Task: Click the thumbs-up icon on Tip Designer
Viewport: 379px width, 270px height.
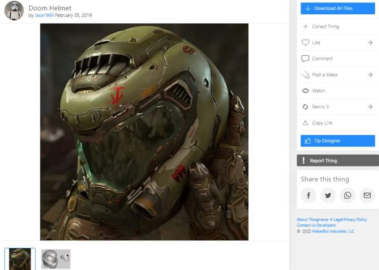Action: tap(308, 141)
